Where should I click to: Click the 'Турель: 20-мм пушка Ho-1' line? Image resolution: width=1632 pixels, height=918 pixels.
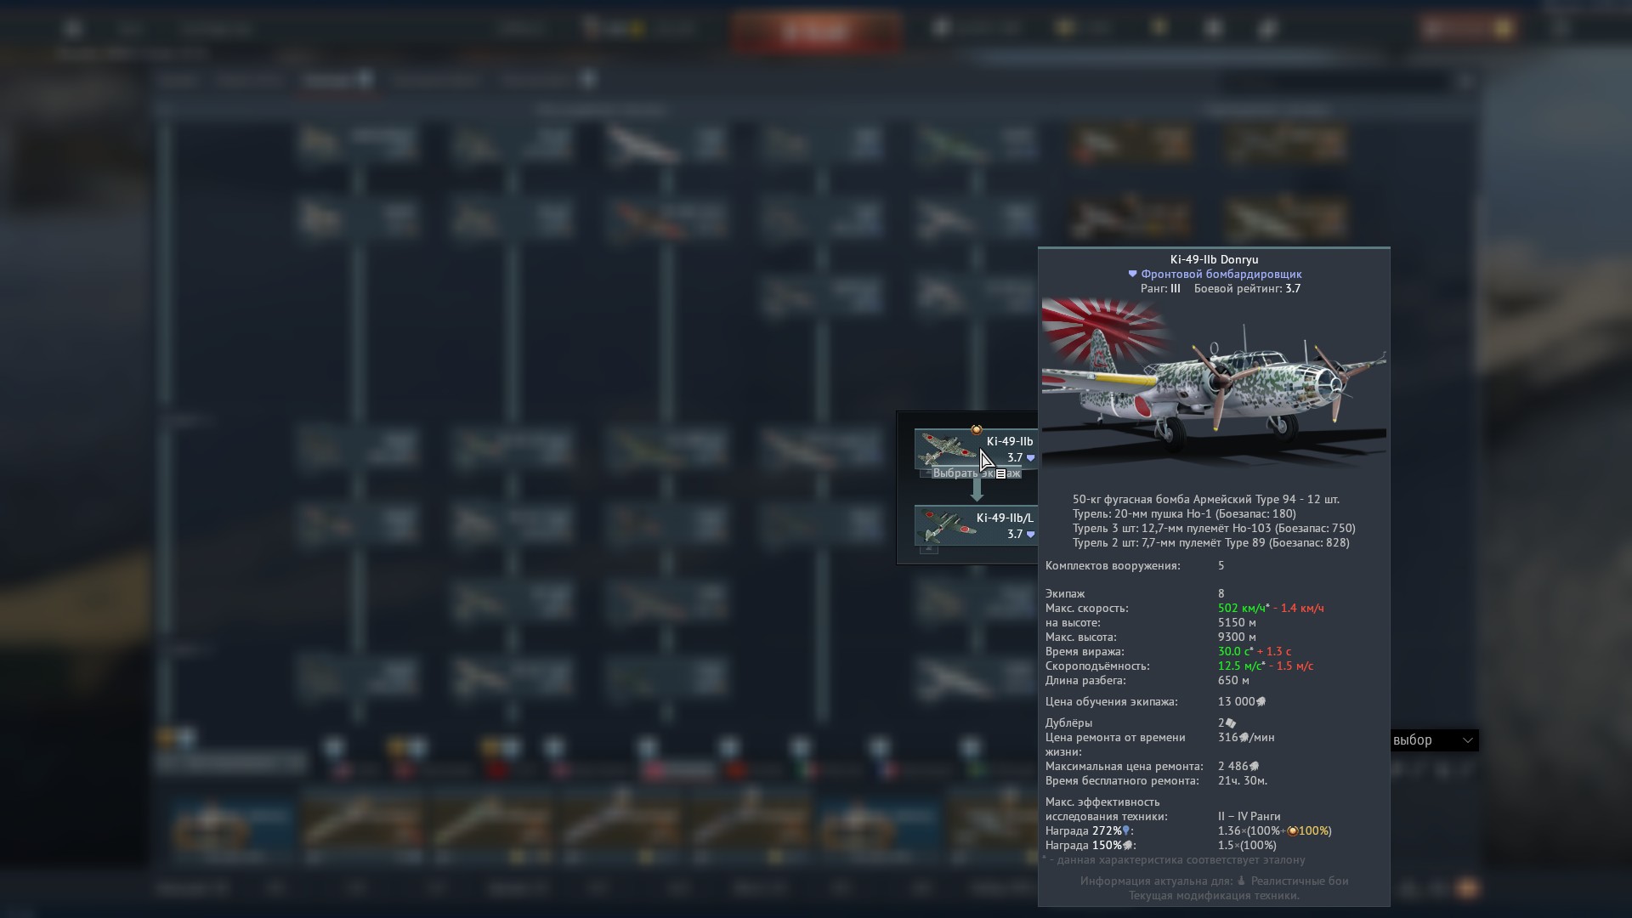pyautogui.click(x=1184, y=513)
